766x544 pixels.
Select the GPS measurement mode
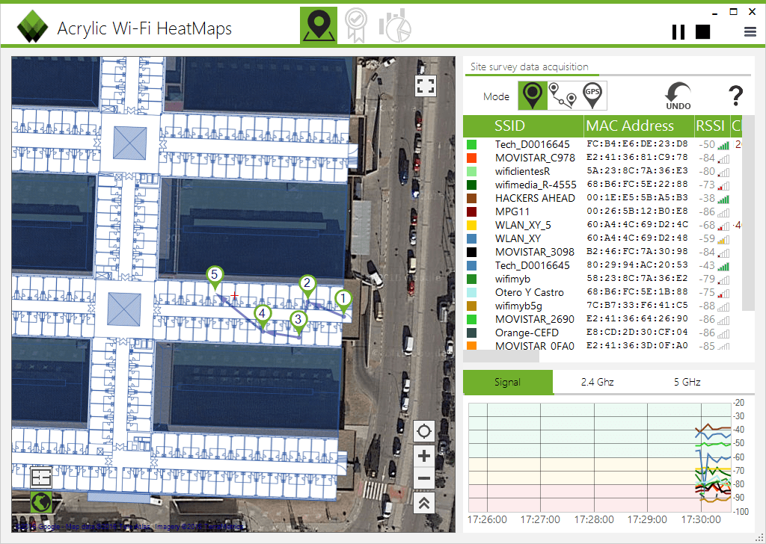(x=592, y=96)
